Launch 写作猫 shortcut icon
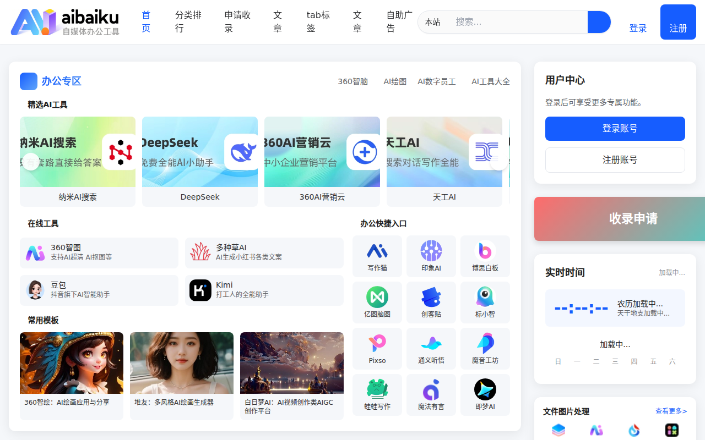 377,251
